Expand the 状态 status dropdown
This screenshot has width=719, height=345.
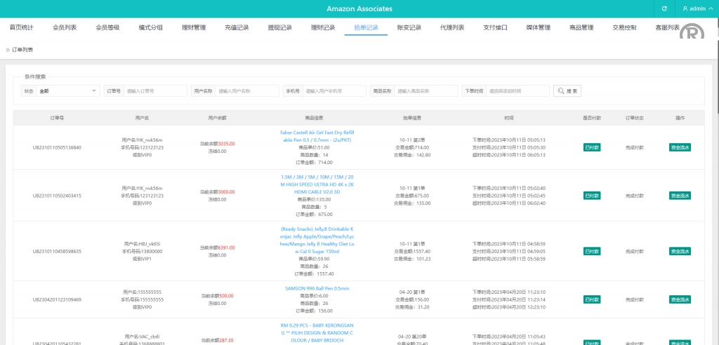click(x=68, y=91)
